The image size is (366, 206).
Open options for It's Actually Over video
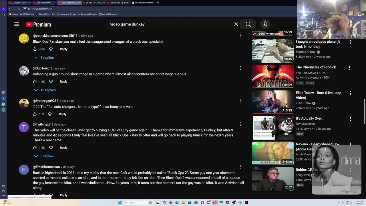tap(350, 119)
